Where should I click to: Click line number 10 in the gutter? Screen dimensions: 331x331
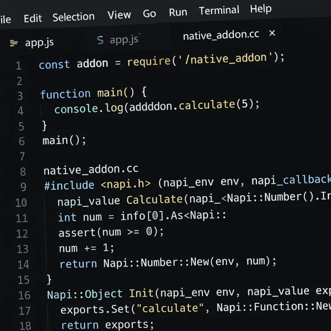(x=21, y=203)
